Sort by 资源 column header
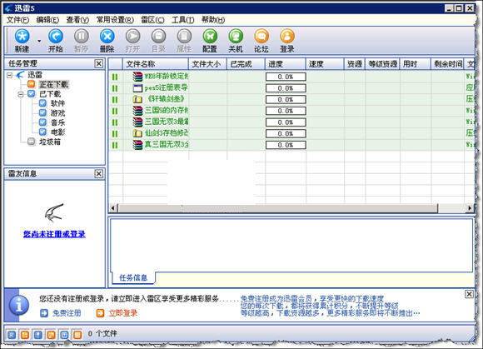This screenshot has width=483, height=349. coord(355,64)
